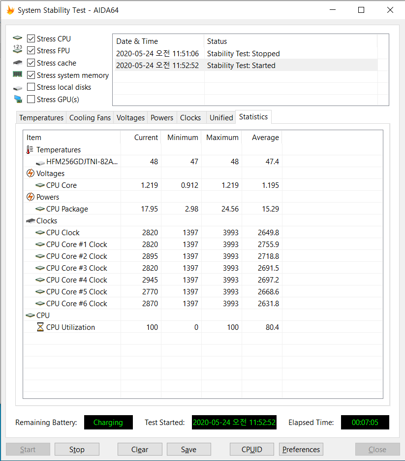Stop the stability test with Stop button
This screenshot has width=405, height=461.
tap(77, 449)
